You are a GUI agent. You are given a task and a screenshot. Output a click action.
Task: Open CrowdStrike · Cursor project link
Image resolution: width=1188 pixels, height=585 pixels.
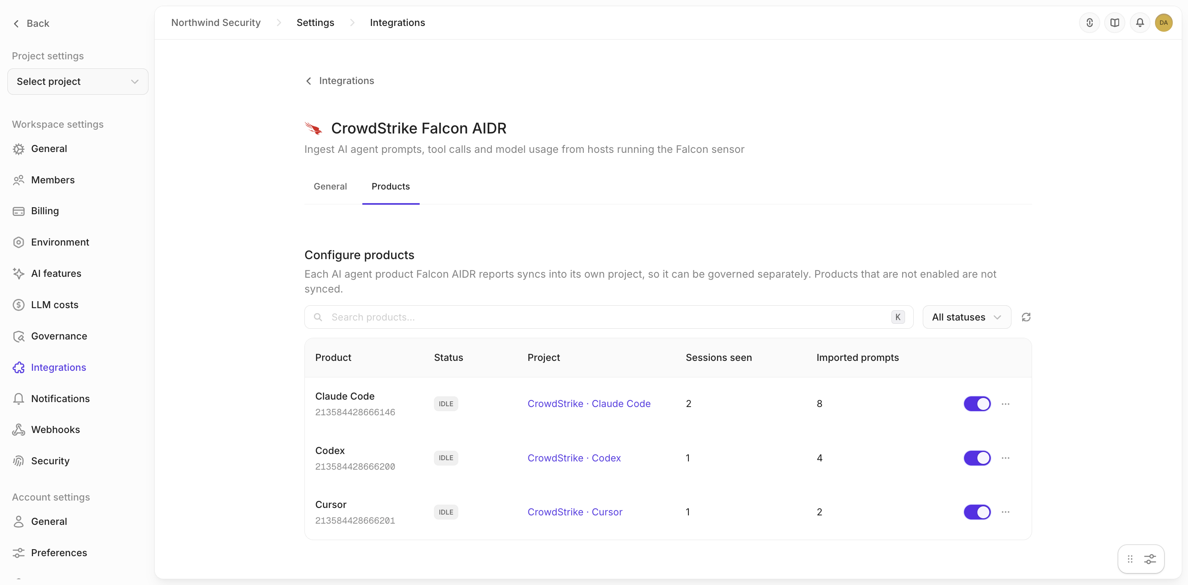[575, 512]
